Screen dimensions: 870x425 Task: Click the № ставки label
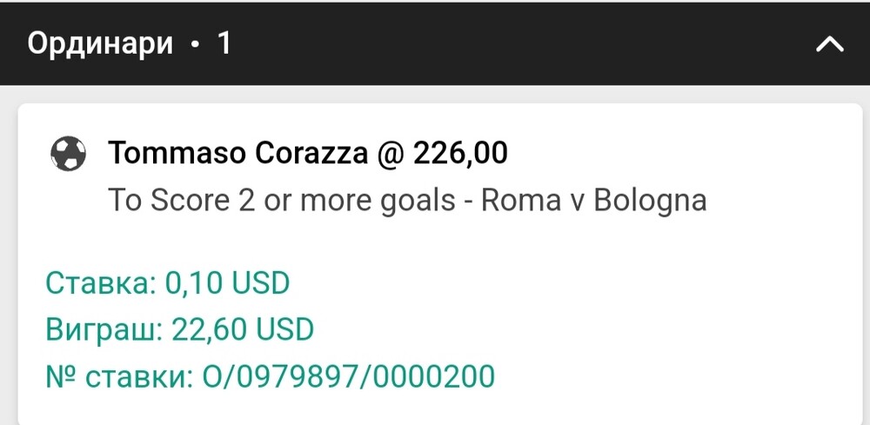pos(119,376)
